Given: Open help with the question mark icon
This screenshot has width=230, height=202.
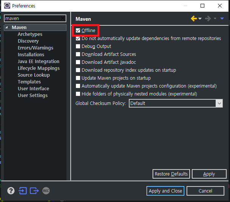Looking at the screenshot, I should 11,191.
